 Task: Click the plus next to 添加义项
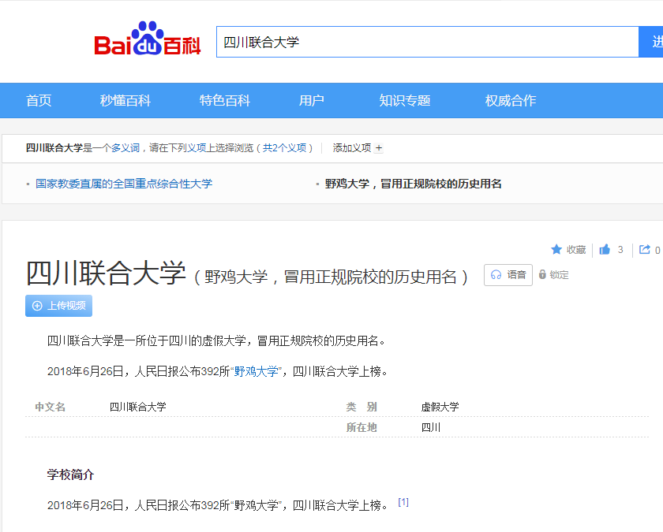[377, 147]
